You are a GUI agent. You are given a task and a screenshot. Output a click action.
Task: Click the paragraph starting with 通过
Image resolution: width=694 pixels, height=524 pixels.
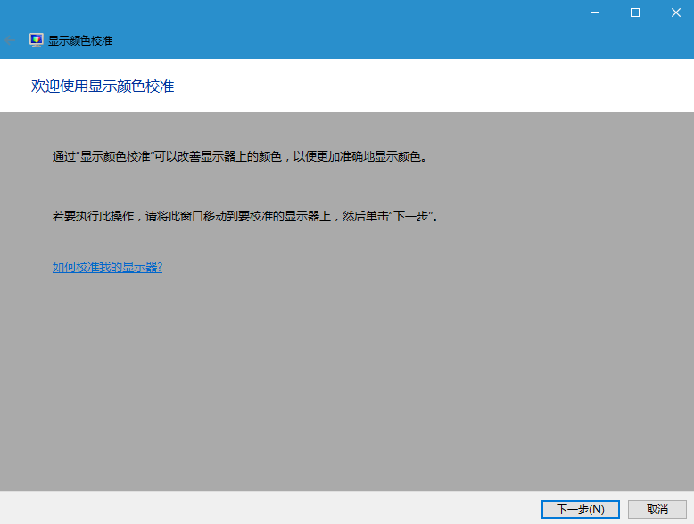[x=239, y=156]
